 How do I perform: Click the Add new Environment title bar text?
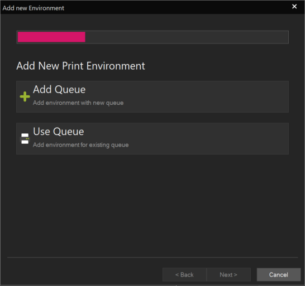pos(34,8)
